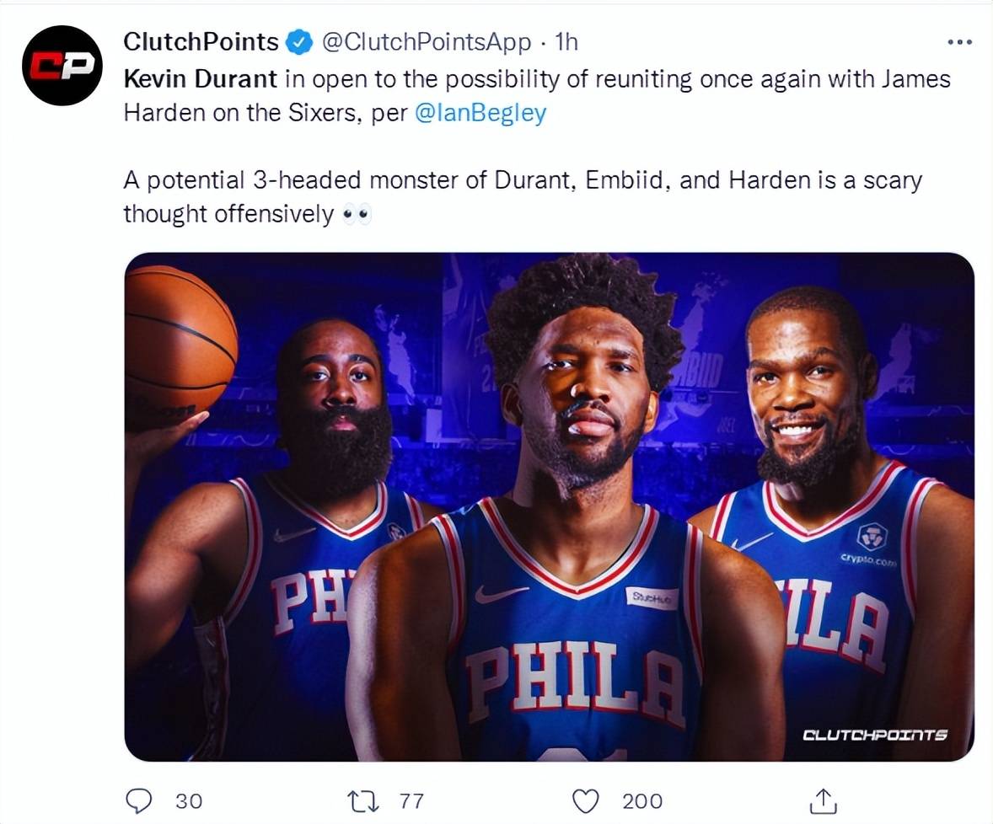The image size is (993, 824).
Task: Click the blue verified badge
Action: click(299, 42)
